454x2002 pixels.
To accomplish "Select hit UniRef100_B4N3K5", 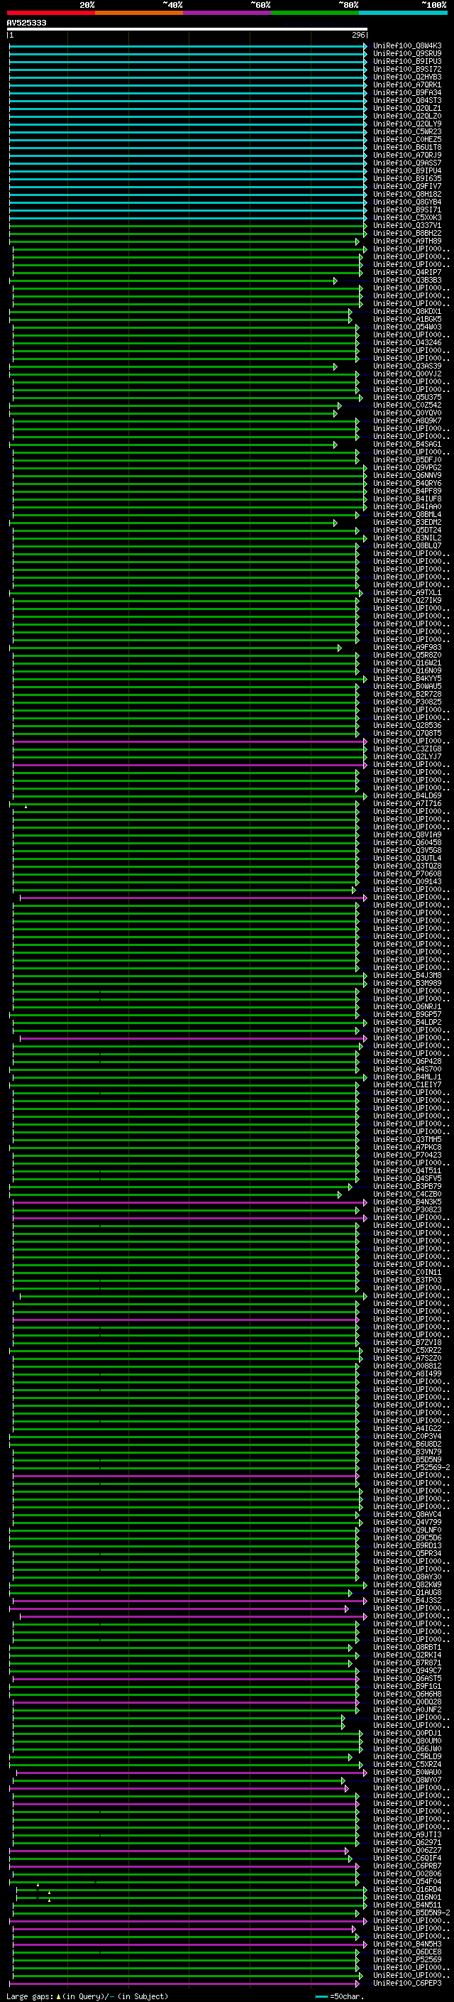I will tap(406, 1202).
